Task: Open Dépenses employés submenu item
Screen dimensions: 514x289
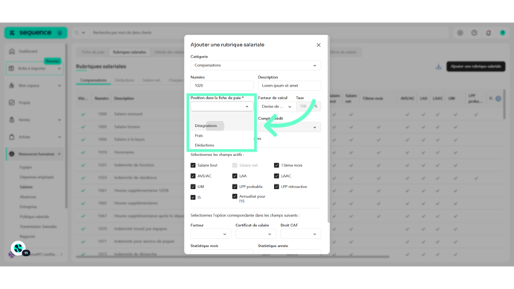Action: 37,177
